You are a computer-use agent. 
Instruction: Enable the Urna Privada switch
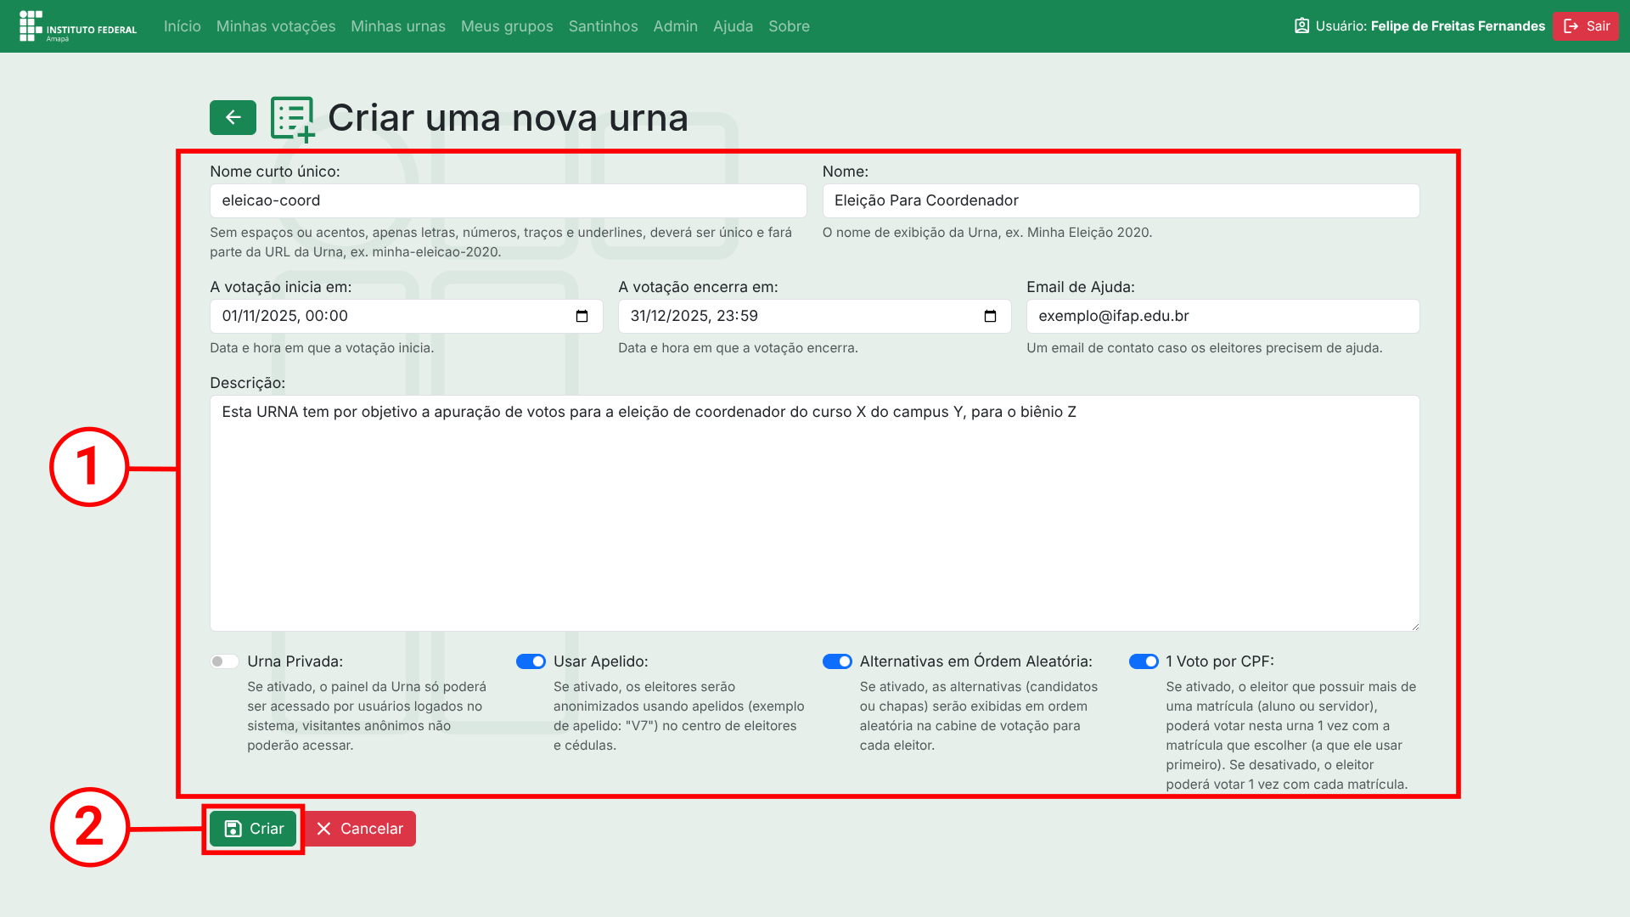coord(225,661)
